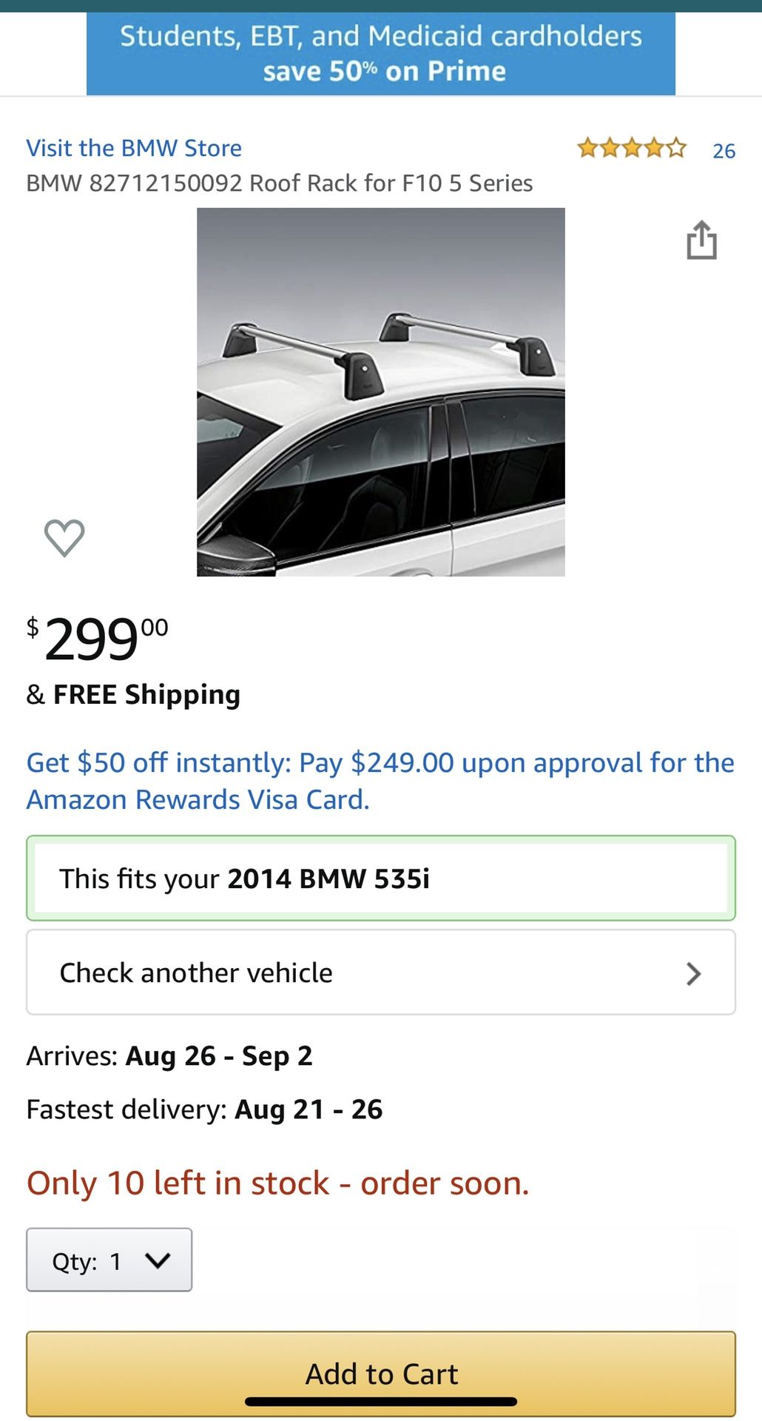This screenshot has width=762, height=1421.
Task: Tap the Qty dropdown arrow
Action: click(158, 1260)
